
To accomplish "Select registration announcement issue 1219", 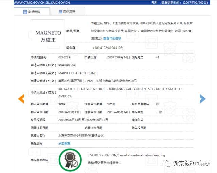I will pyautogui.click(x=111, y=104).
